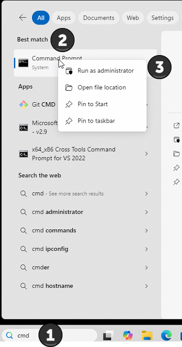Open the Web filter tab
Screen dimensions: 182x347
(132, 18)
